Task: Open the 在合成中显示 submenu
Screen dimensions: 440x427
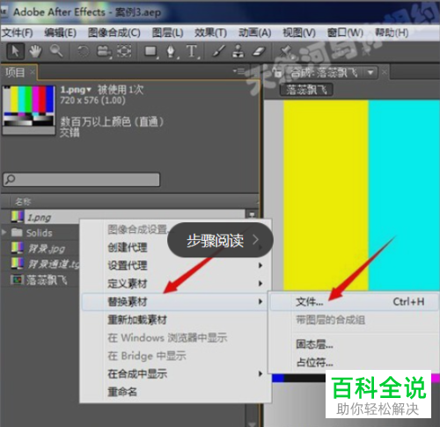Action: pyautogui.click(x=137, y=374)
